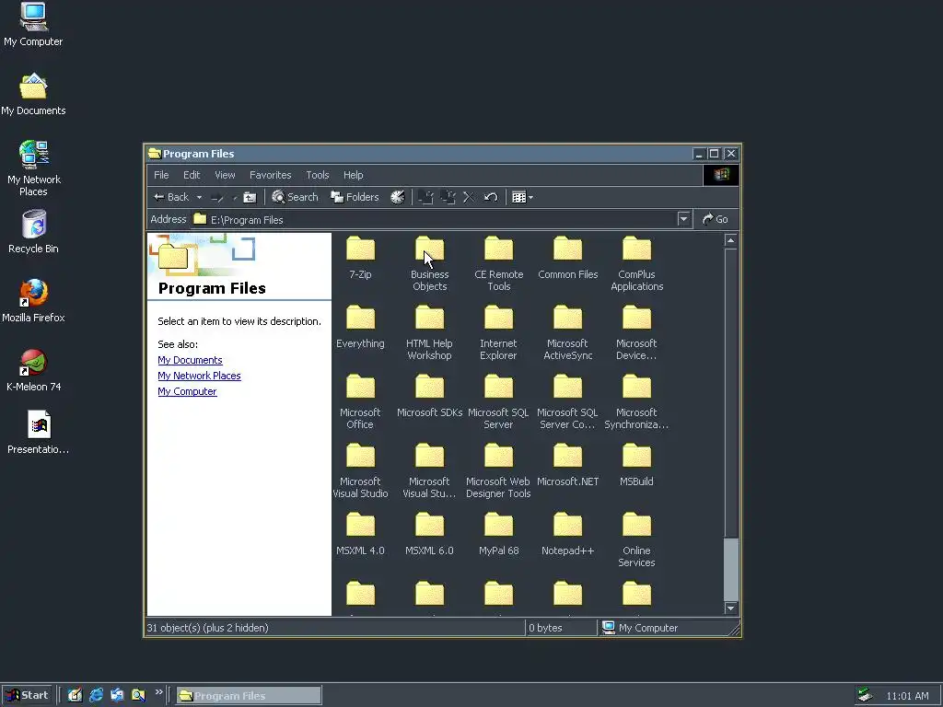This screenshot has width=943, height=707.
Task: Click the system tray network icon
Action: (865, 696)
